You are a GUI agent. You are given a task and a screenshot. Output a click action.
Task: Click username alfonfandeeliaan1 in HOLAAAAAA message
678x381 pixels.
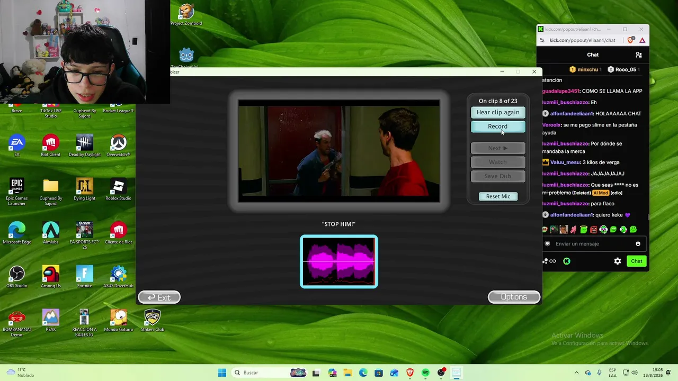[572, 114]
